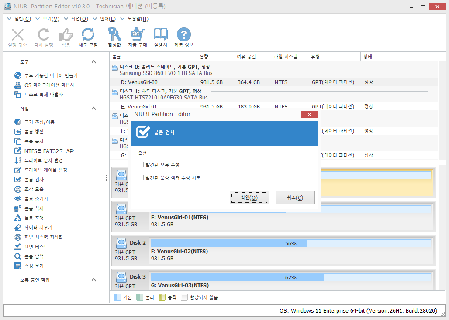Viewport: 449px width, 320px height.
Task: Open the 일반(G) menu
Action: (x=19, y=19)
